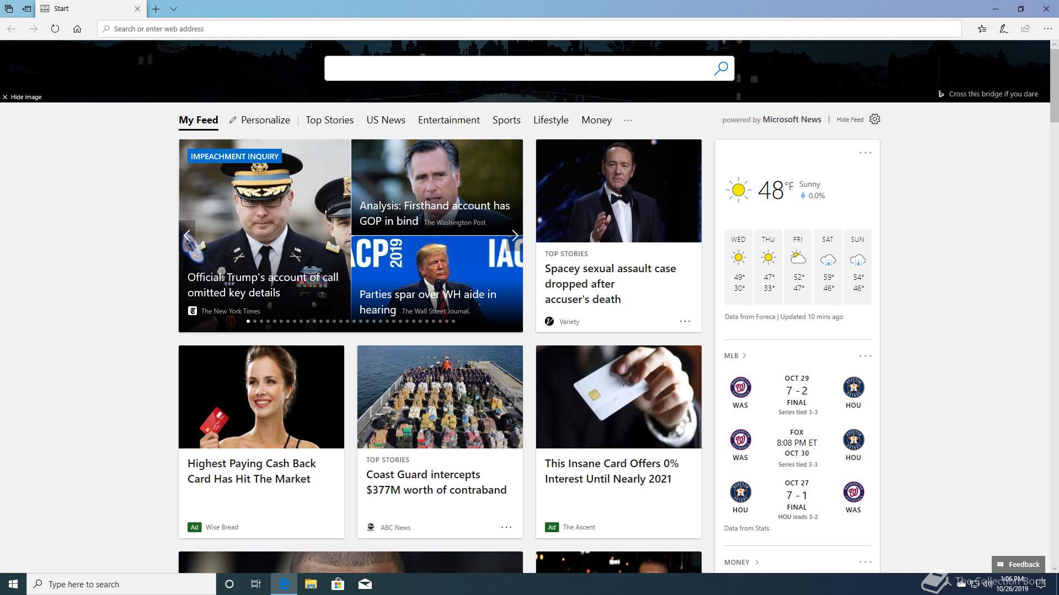
Task: Open the MLB card options ellipsis
Action: pyautogui.click(x=865, y=356)
